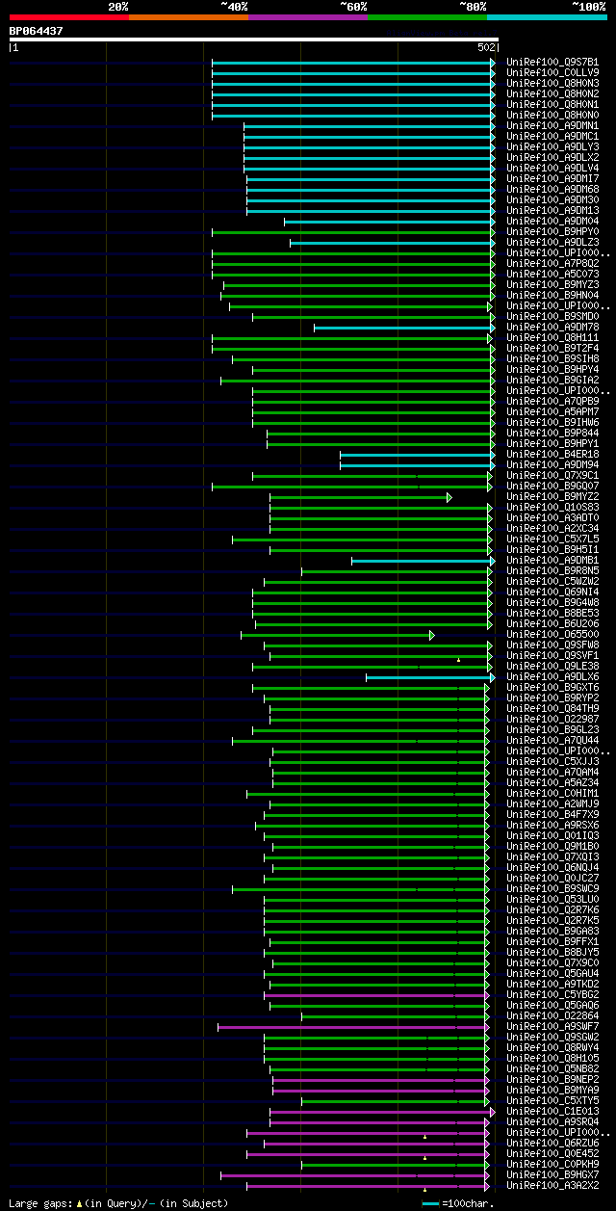Click the UniRef100_B9IHW6 label
The width and height of the screenshot is (616, 1211).
pos(552,422)
